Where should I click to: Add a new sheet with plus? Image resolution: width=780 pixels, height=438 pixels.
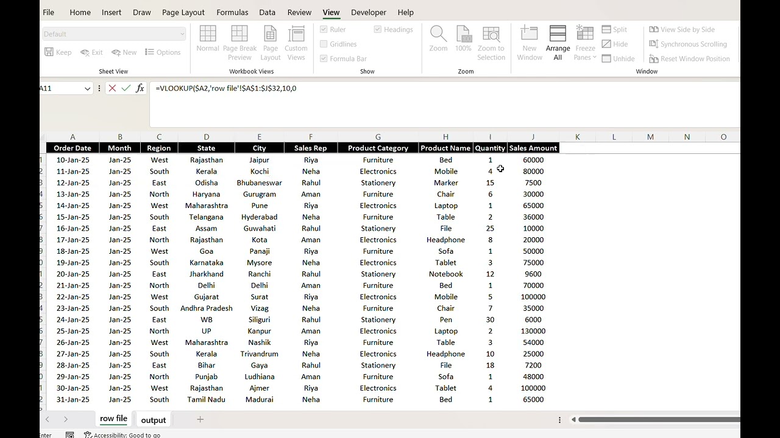[200, 419]
